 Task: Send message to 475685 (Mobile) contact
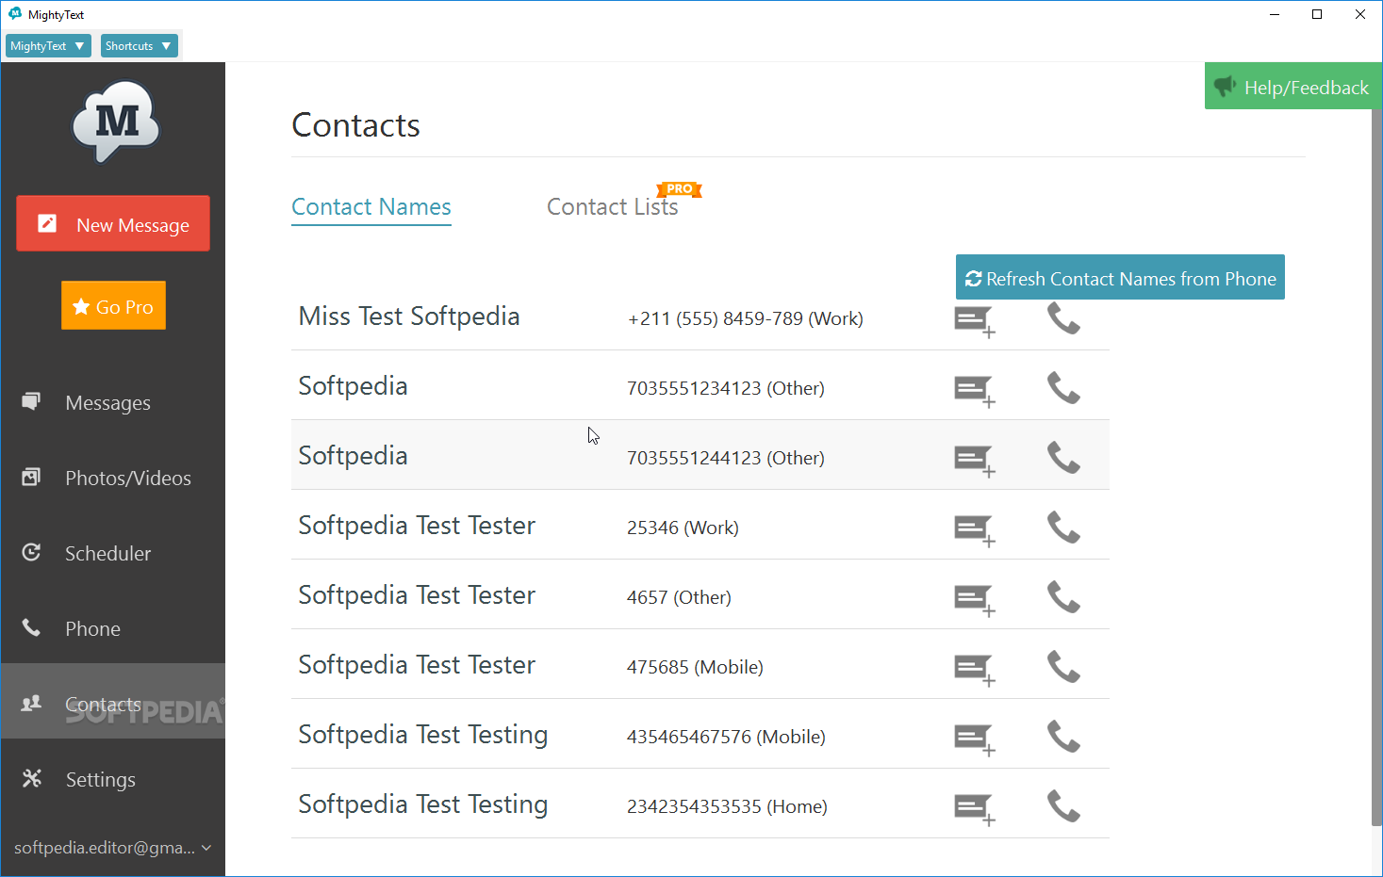click(x=975, y=670)
